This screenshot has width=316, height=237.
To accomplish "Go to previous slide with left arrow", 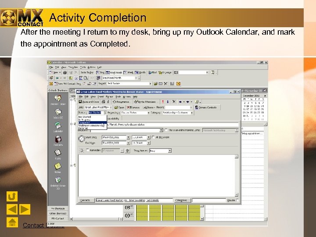I will click(12, 209).
